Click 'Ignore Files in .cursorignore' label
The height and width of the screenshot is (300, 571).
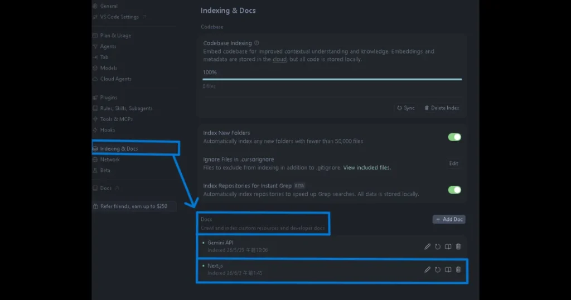(x=239, y=159)
